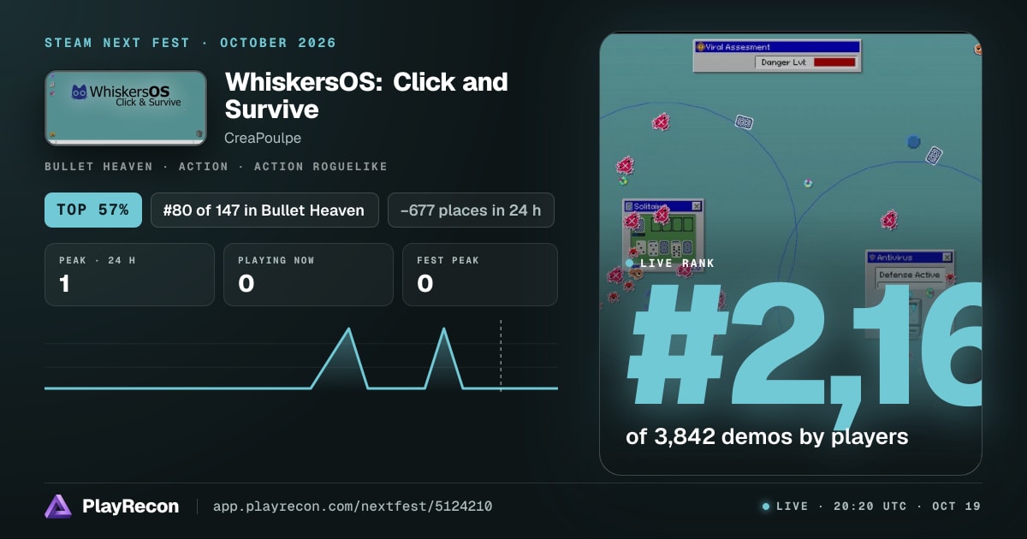Close the Solitaire window in the game screenshot
The height and width of the screenshot is (539, 1027).
[696, 206]
